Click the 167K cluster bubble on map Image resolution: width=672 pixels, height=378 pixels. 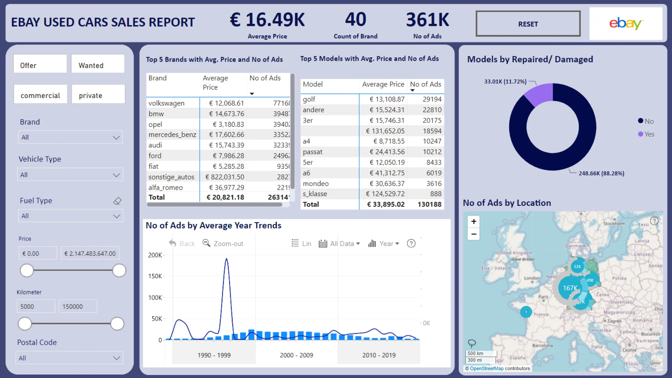[570, 288]
